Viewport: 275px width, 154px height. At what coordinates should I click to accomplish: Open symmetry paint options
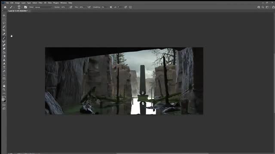130,7
